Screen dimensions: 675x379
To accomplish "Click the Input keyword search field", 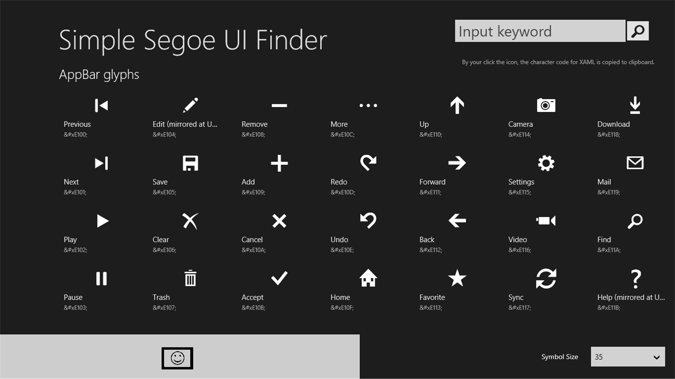I will point(540,31).
